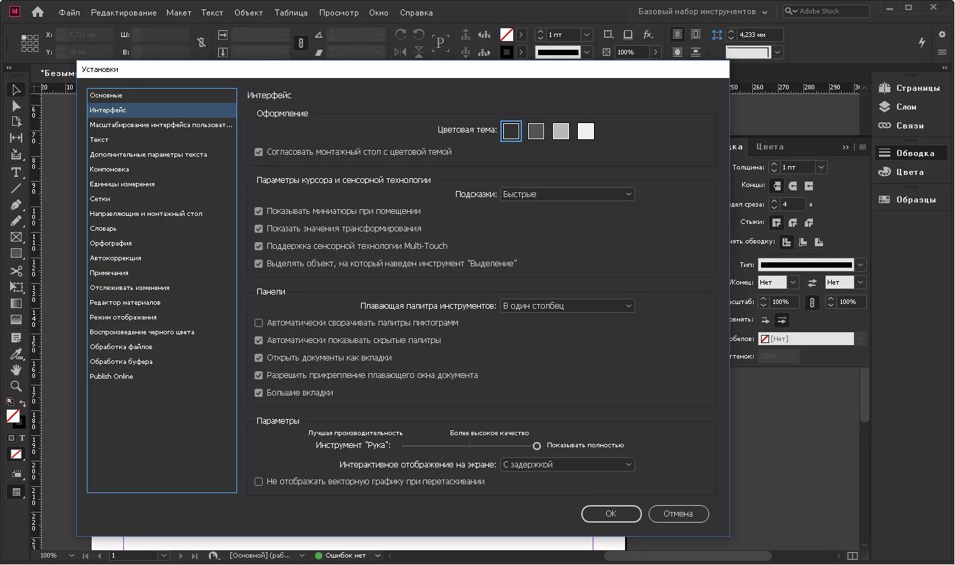
Task: Open live screen drawing dropdown 'С задержкой'
Action: (567, 465)
